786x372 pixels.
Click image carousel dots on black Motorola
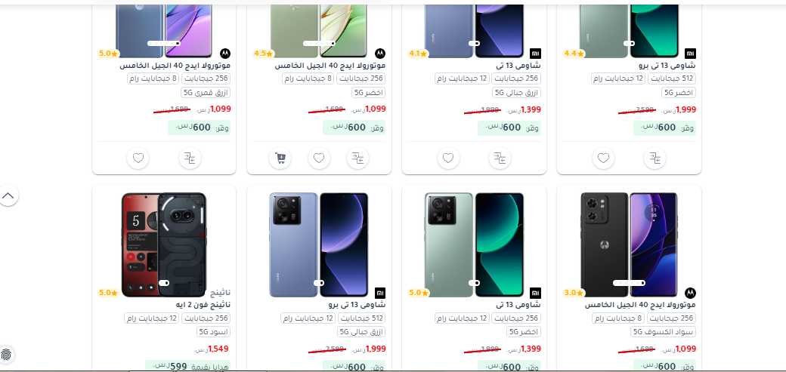pyautogui.click(x=629, y=283)
